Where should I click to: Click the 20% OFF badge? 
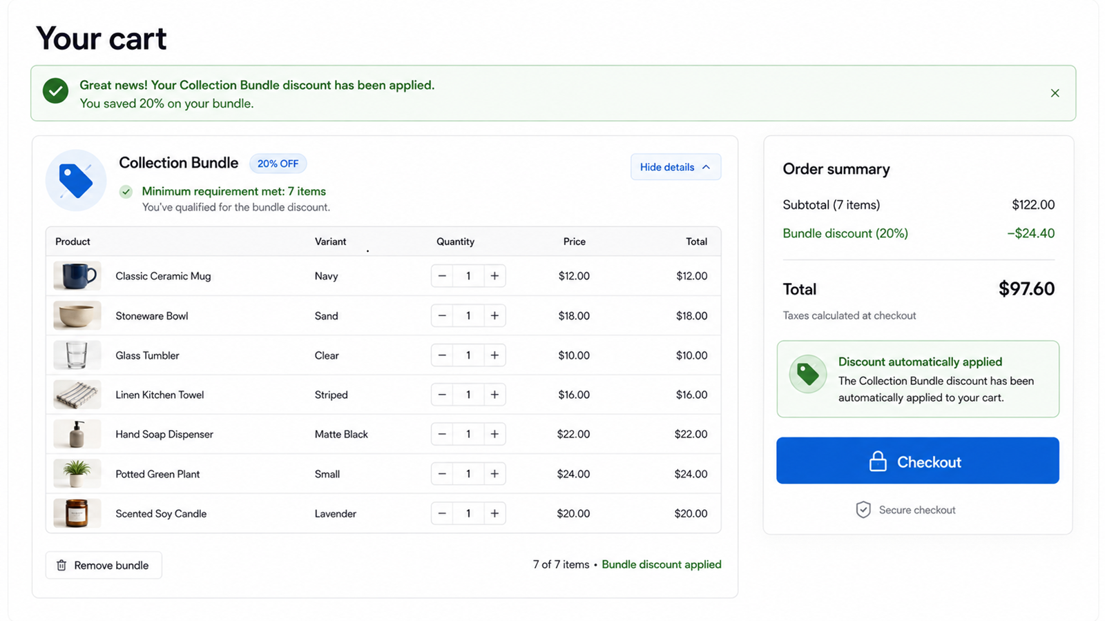coord(278,164)
